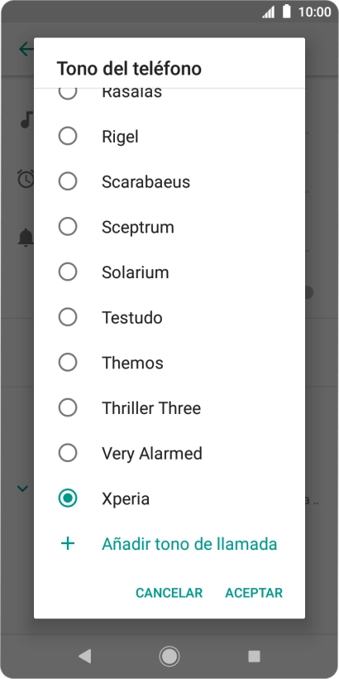Choose the Sceptrum ringtone radio button
339x679 pixels.
[x=68, y=227]
